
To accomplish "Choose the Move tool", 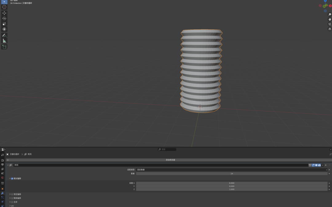I will pyautogui.click(x=4, y=13).
